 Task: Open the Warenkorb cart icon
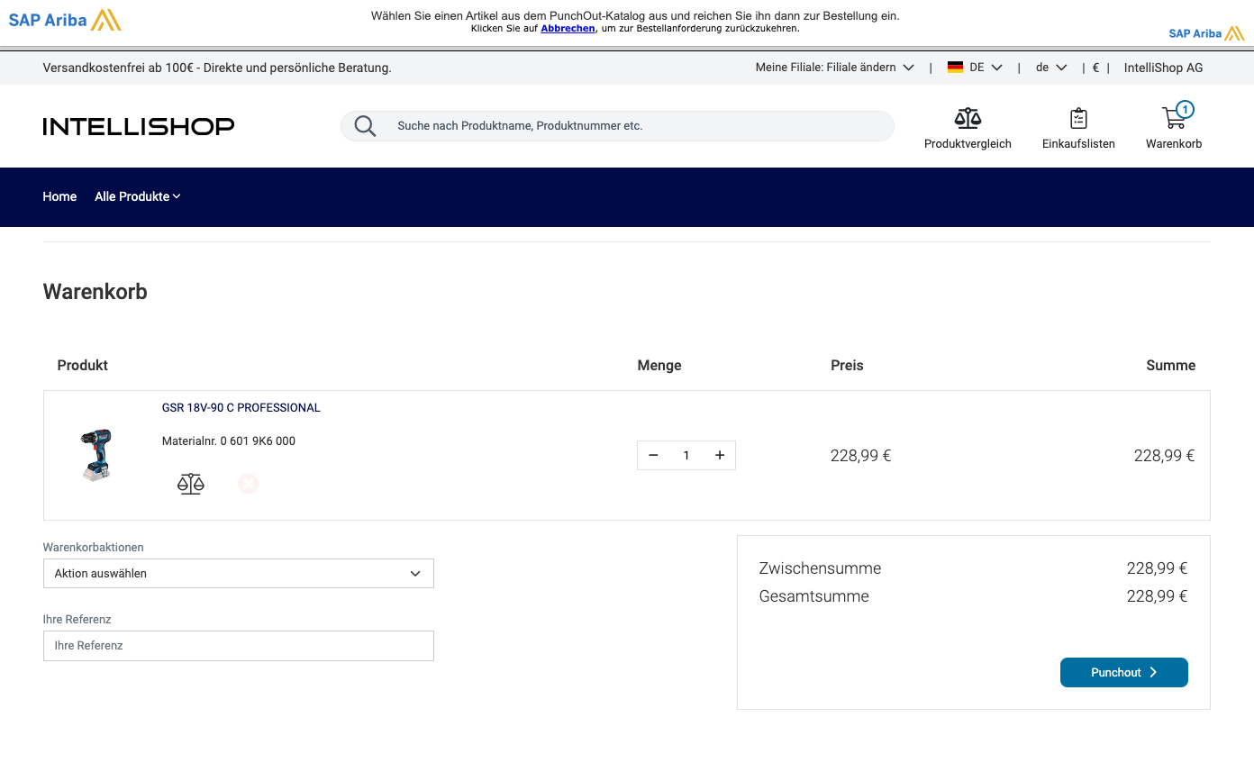pyautogui.click(x=1174, y=118)
